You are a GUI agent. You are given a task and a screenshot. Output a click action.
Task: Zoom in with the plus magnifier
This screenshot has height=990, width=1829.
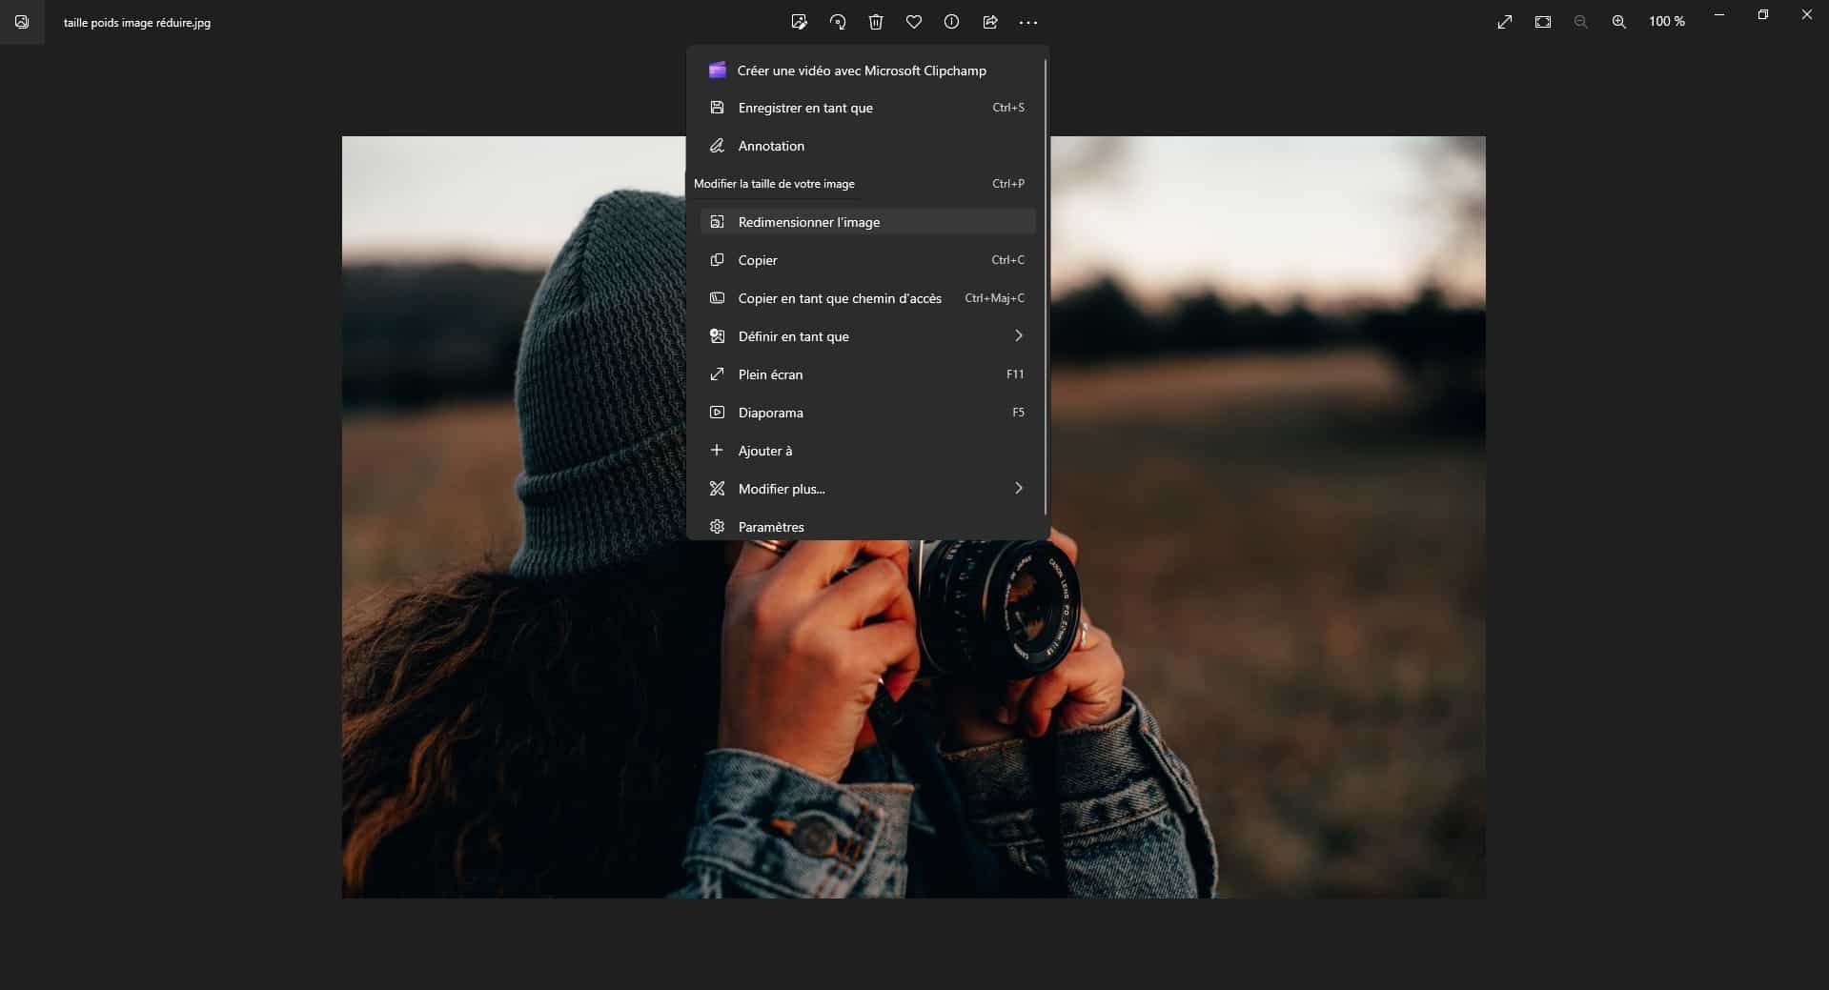1618,22
